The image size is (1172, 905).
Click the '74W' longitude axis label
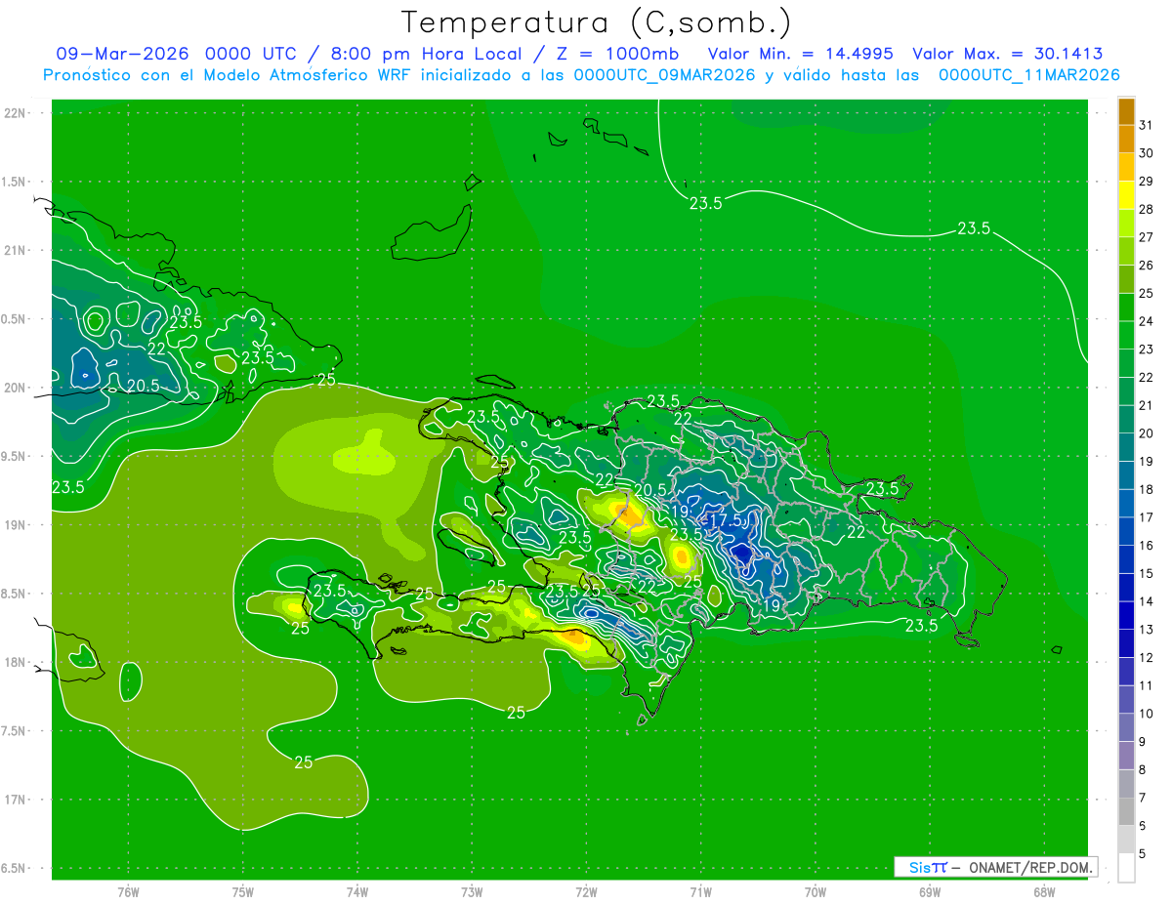pyautogui.click(x=357, y=892)
